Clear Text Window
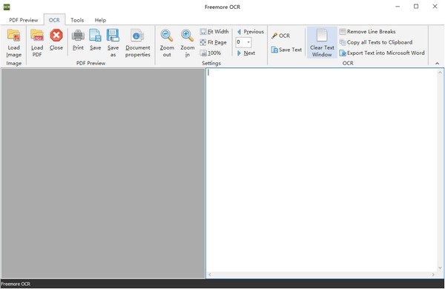 coord(322,43)
